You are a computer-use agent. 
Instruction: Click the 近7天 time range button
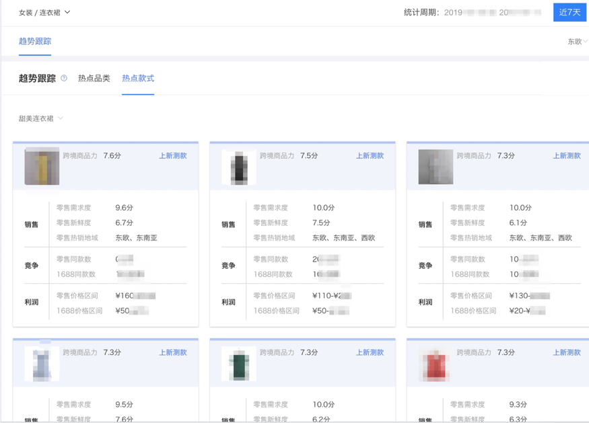click(x=569, y=12)
